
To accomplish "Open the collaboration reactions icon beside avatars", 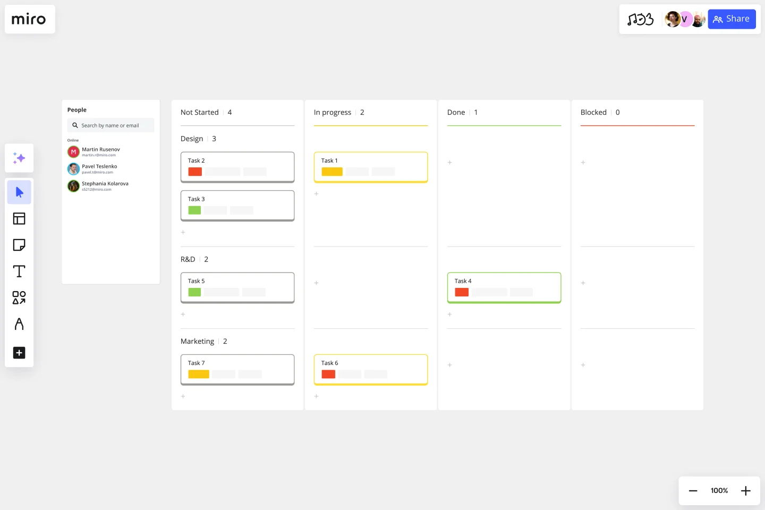I will 640,20.
